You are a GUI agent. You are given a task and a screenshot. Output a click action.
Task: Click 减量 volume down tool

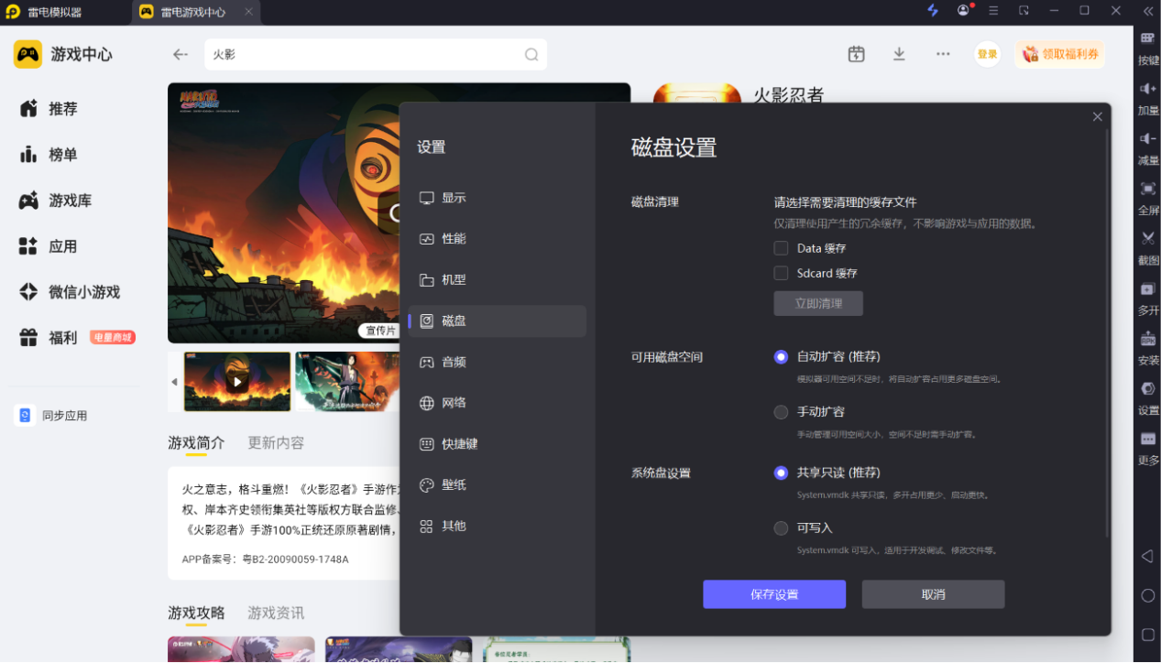coord(1148,148)
